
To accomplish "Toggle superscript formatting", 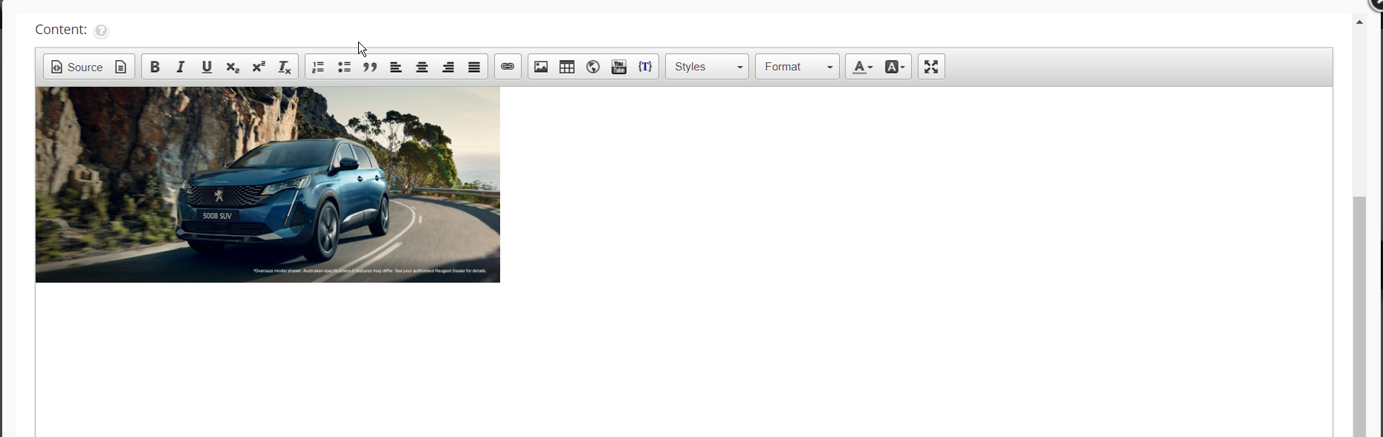I will point(259,67).
